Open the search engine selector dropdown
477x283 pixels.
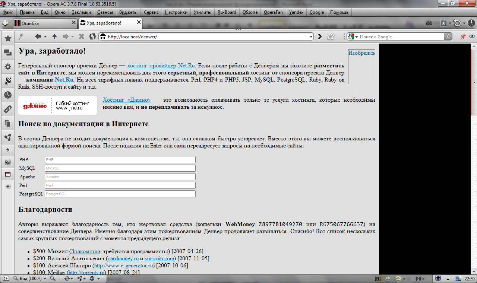[x=356, y=37]
